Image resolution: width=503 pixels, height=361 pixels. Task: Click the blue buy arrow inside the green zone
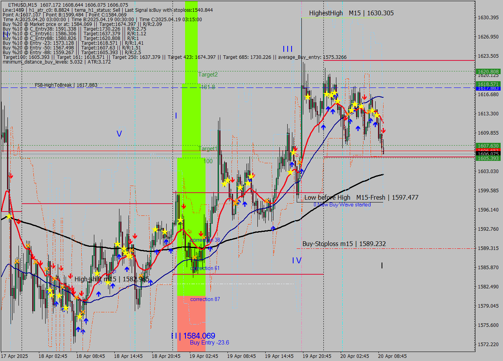[x=210, y=248]
